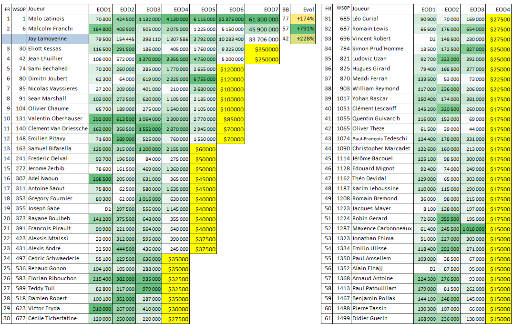The height and width of the screenshot is (324, 513).
Task: Select Florian Ribouchon name cell
Action: click(58, 279)
